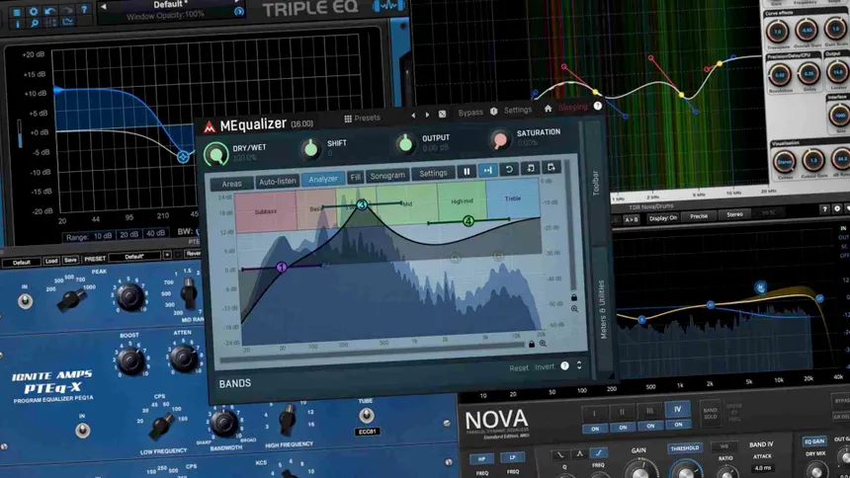Click A>B button in TDR Nova
The height and width of the screenshot is (478, 850).
pyautogui.click(x=632, y=219)
